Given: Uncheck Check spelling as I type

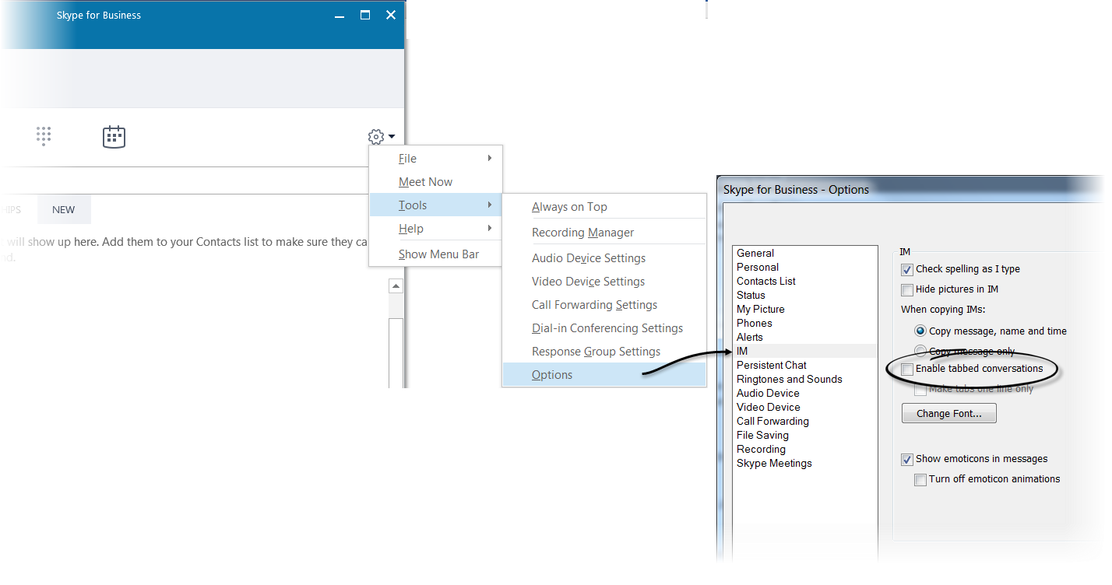Looking at the screenshot, I should 906,269.
